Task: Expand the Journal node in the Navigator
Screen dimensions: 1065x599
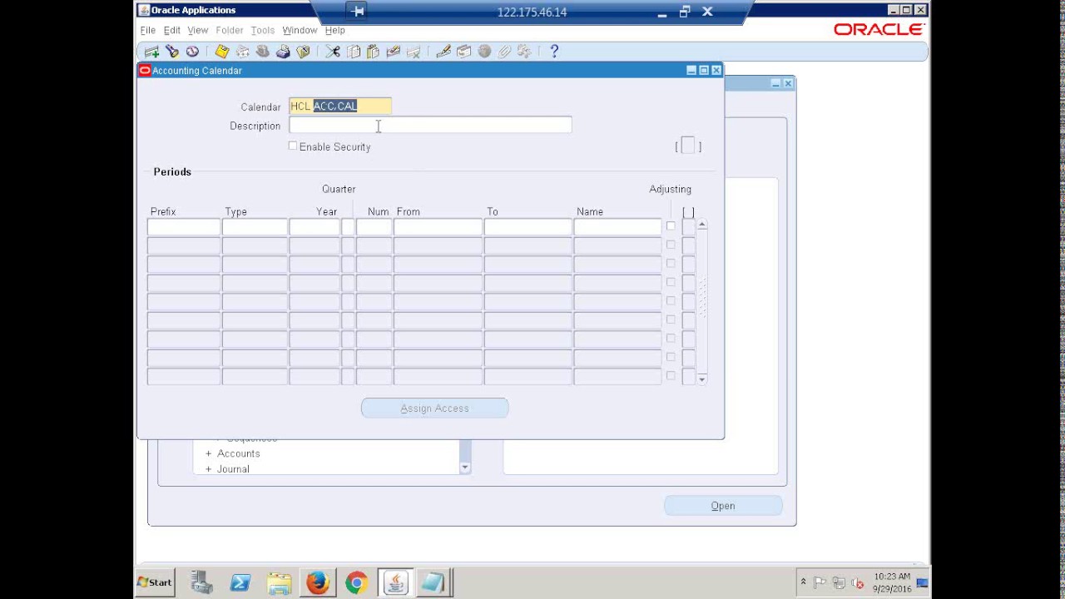Action: point(209,469)
